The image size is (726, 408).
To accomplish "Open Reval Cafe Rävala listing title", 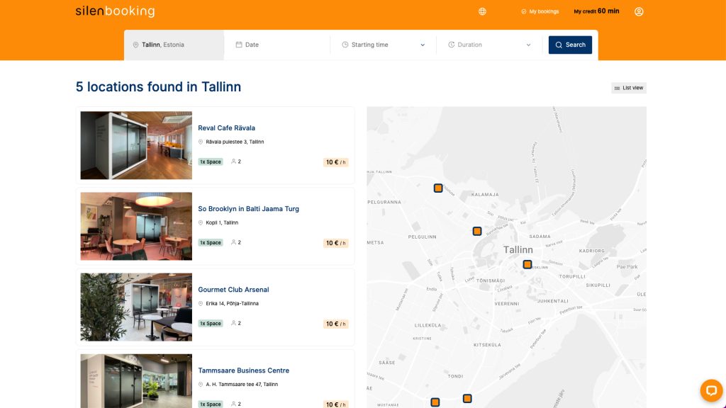I will pos(226,128).
